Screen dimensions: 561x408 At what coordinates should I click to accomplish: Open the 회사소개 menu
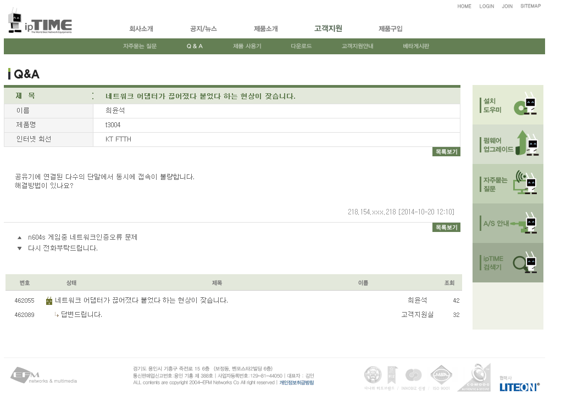click(x=141, y=29)
